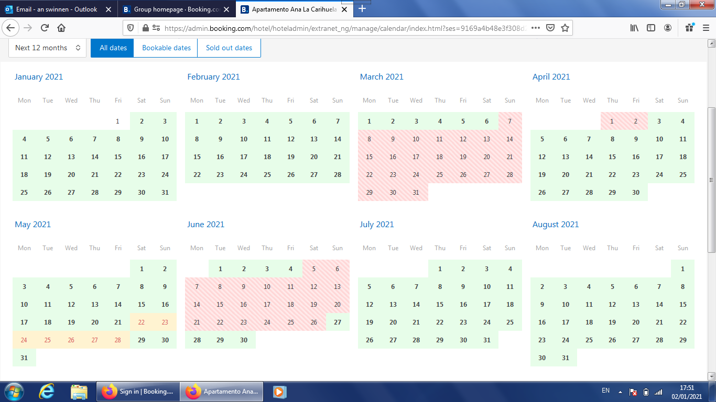Select the Sold out dates filter
Viewport: 716px width, 402px height.
[229, 48]
